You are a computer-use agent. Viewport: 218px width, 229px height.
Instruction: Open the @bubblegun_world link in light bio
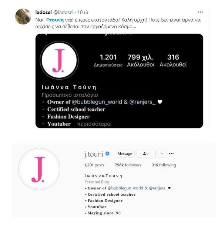125,188
